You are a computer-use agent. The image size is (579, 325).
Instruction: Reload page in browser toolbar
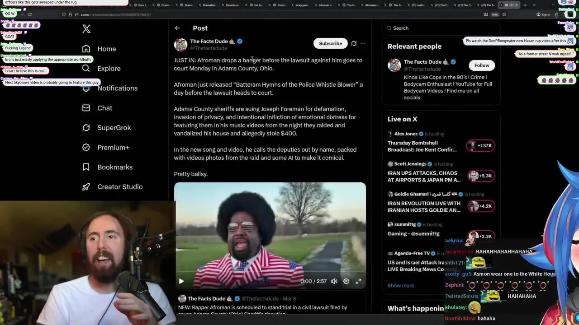click(30, 14)
